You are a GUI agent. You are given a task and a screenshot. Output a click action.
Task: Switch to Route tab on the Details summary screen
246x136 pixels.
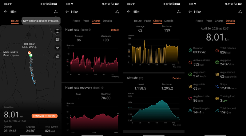click(199, 21)
